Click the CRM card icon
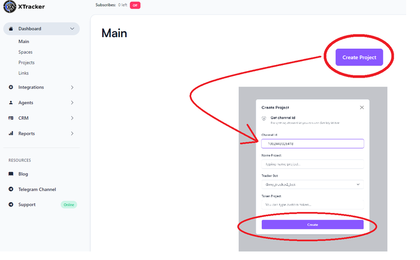 pos(11,118)
